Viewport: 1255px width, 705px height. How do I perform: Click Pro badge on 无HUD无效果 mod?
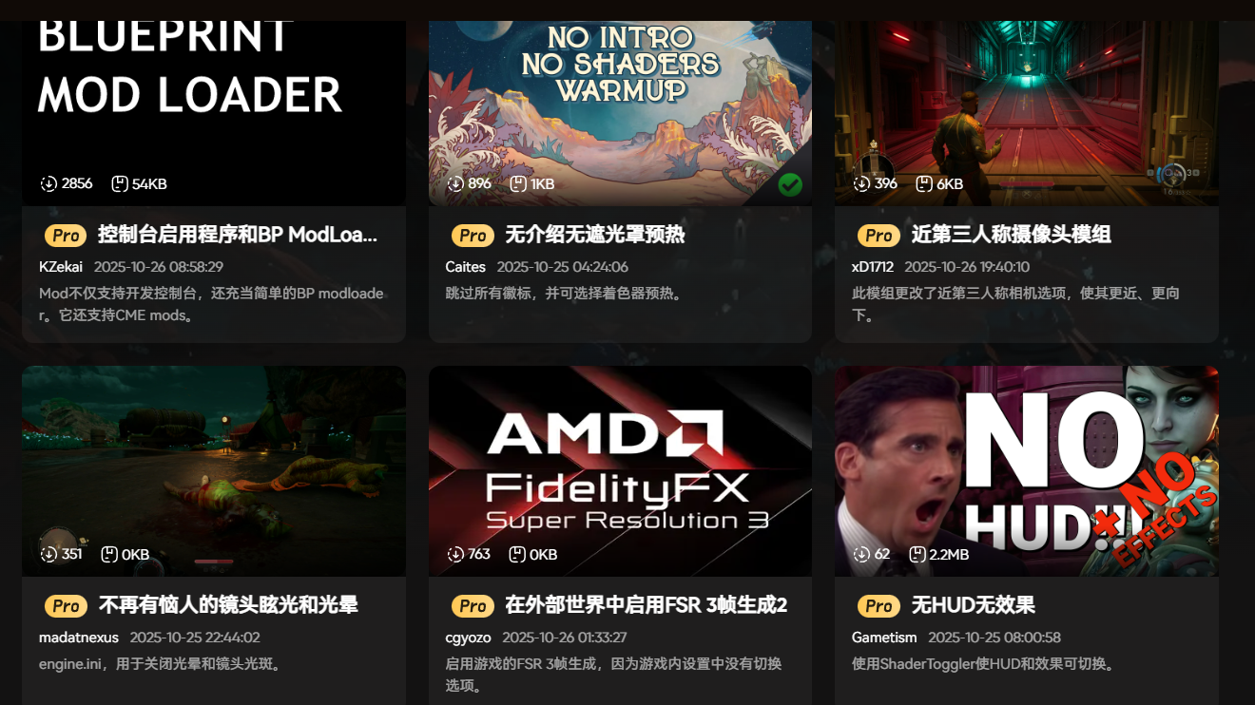click(878, 605)
